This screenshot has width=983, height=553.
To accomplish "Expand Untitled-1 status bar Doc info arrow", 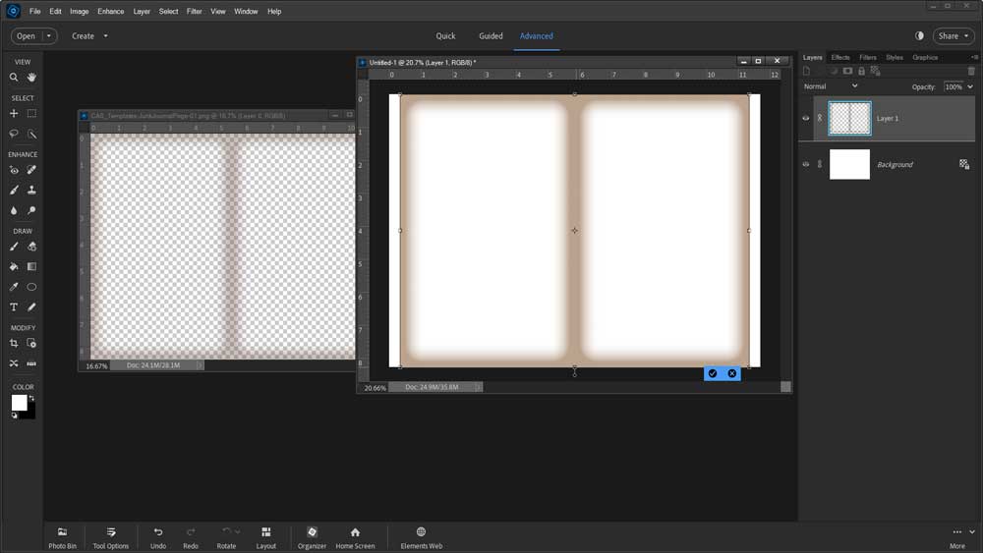I will point(479,387).
